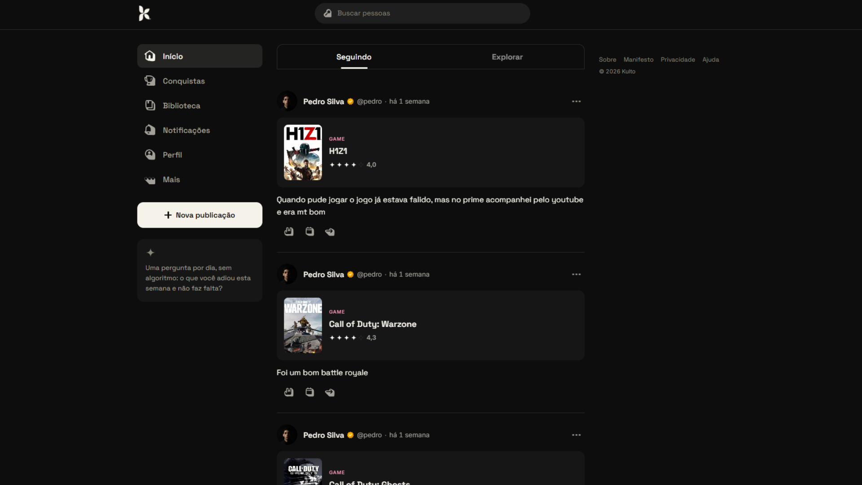The image size is (862, 485).
Task: Open the three-dot menu on the H1Z1 post
Action: [x=576, y=101]
